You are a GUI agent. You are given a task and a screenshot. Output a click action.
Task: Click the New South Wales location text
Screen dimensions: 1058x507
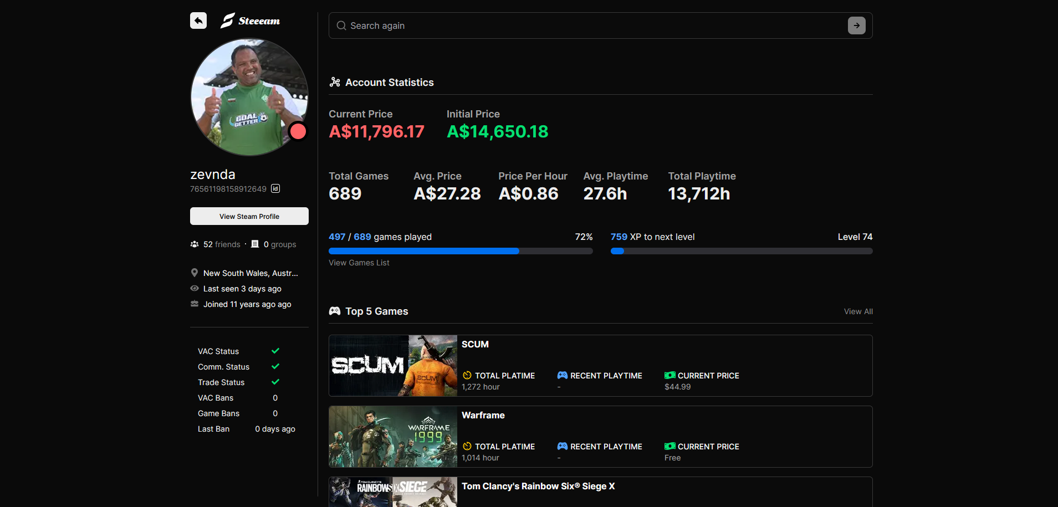251,273
